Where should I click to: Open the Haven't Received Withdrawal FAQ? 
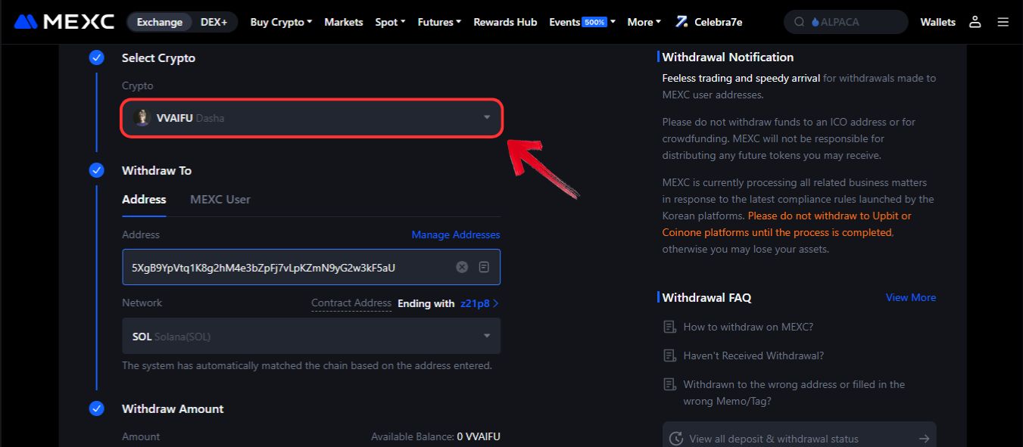pos(753,355)
